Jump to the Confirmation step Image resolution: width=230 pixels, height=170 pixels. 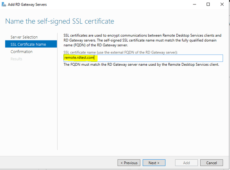click(22, 52)
